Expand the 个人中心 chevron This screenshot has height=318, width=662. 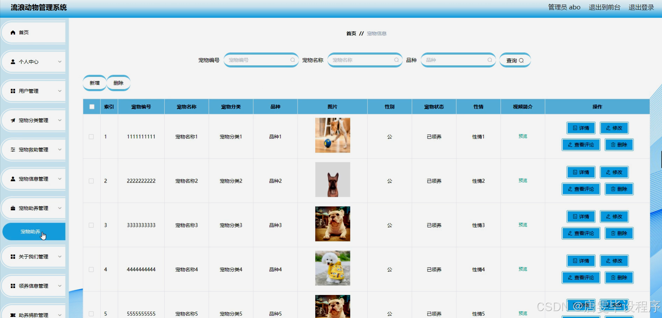coord(60,62)
